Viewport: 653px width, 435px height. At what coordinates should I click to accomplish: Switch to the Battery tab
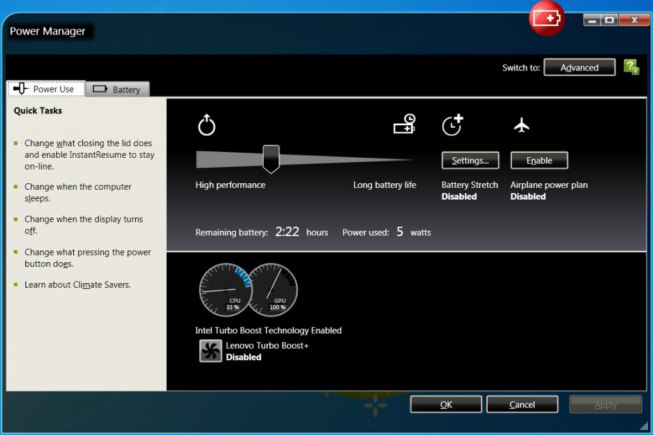(118, 89)
